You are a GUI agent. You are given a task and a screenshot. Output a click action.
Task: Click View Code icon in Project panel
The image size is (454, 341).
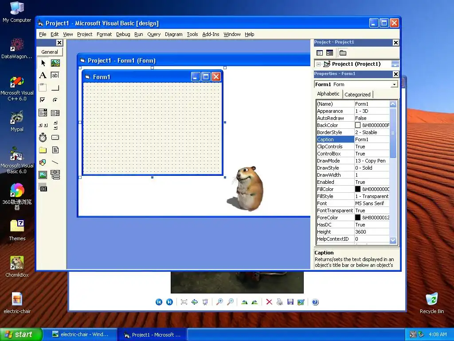[320, 53]
